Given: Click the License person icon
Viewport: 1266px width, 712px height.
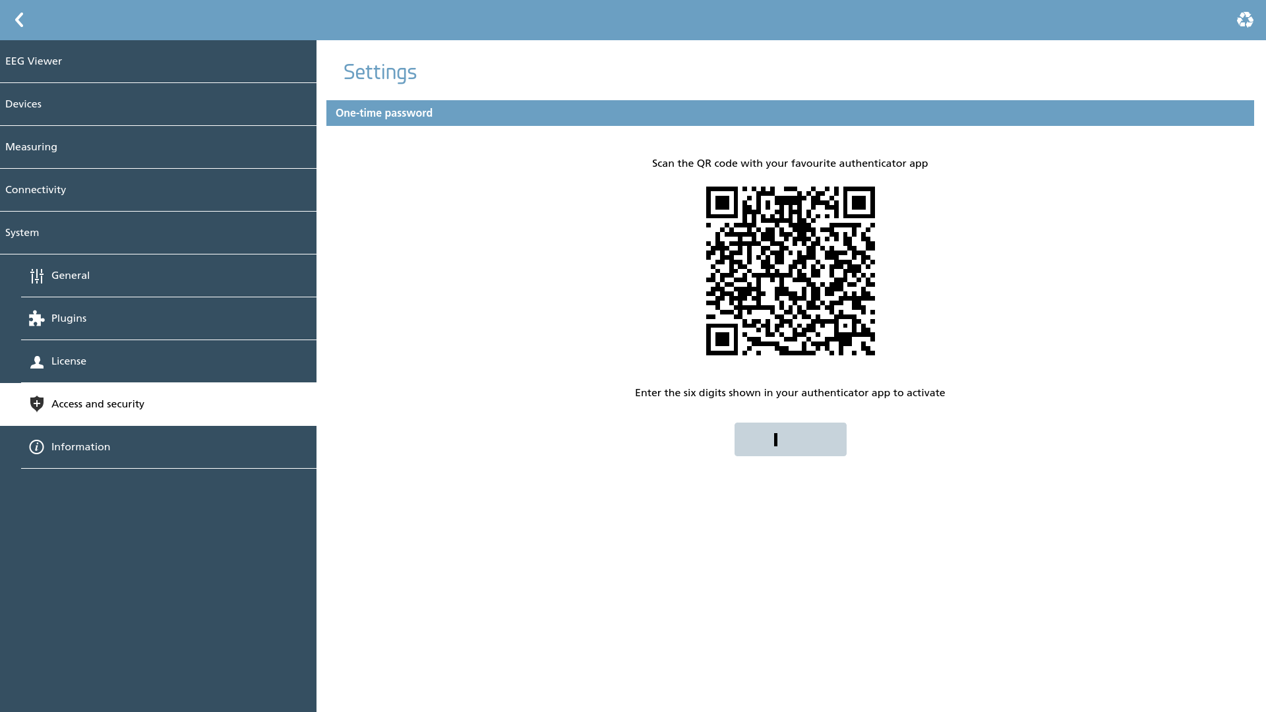Looking at the screenshot, I should [37, 361].
